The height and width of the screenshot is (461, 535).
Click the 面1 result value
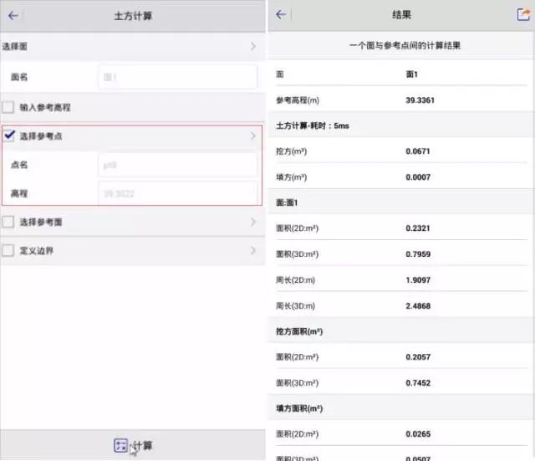[411, 74]
